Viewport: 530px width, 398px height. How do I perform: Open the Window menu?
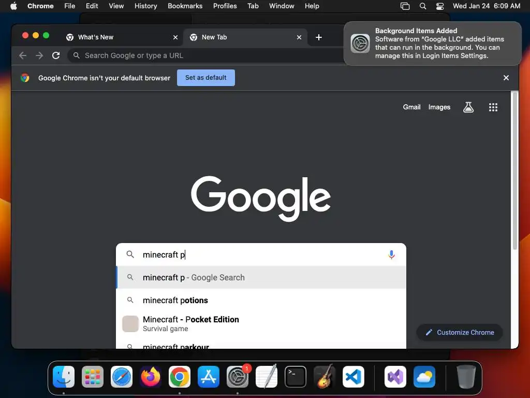(282, 6)
